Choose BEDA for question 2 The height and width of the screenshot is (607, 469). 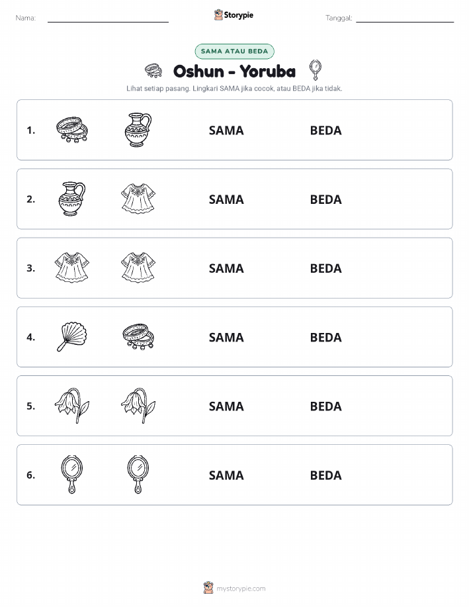tap(326, 199)
